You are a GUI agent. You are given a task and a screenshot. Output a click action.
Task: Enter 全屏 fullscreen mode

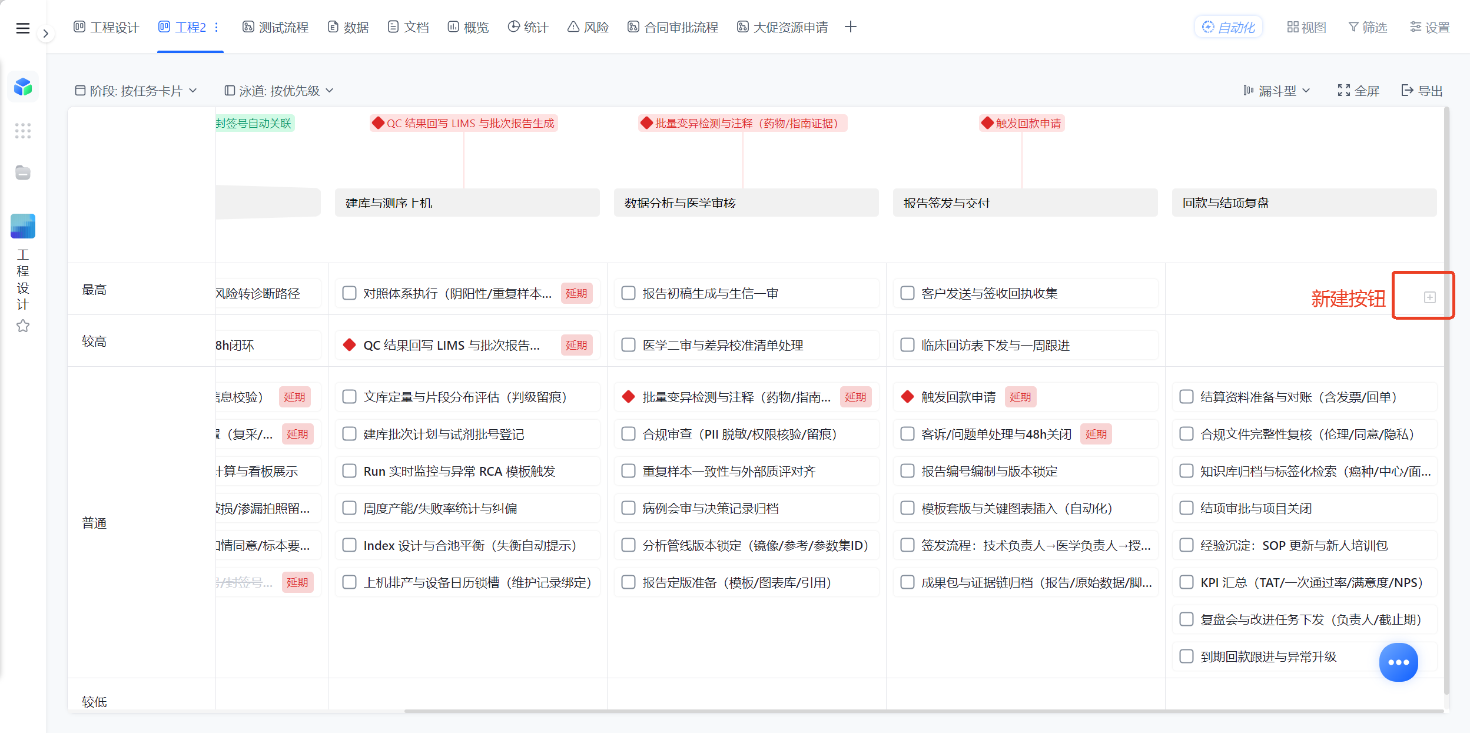click(1358, 91)
